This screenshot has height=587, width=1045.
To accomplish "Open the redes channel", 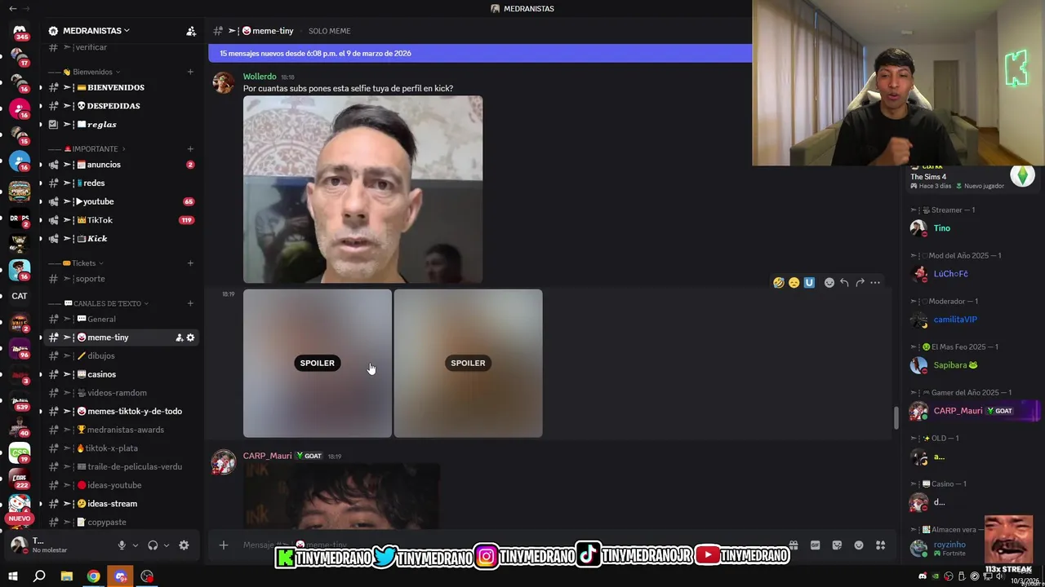I will pos(121,183).
